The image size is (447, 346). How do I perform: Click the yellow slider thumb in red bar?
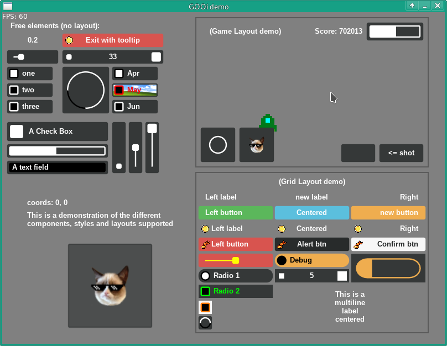click(236, 260)
